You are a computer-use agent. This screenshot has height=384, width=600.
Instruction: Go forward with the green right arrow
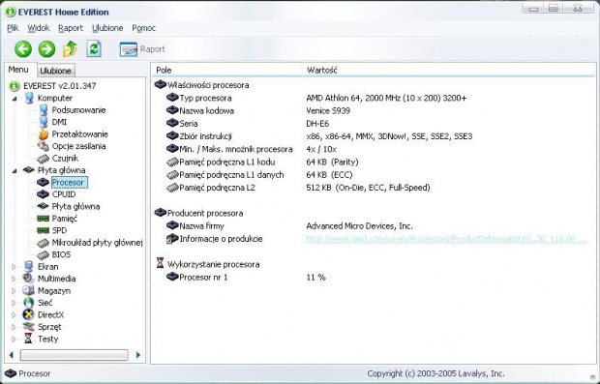46,49
